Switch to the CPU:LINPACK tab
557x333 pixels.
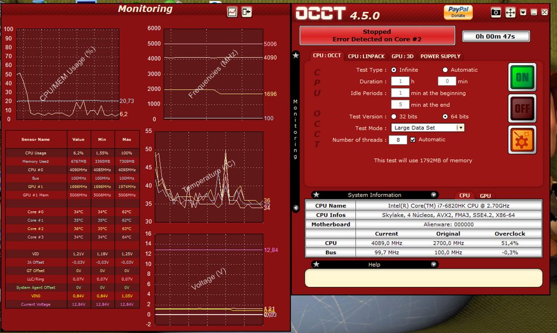pyautogui.click(x=366, y=56)
